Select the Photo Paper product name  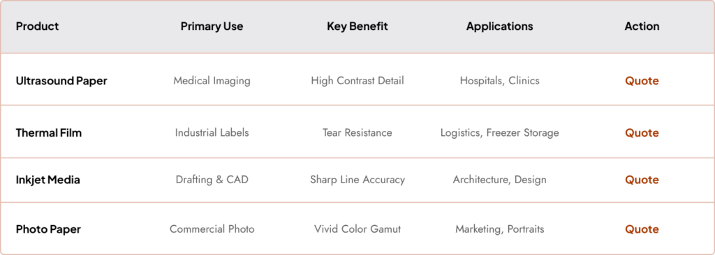click(x=48, y=229)
